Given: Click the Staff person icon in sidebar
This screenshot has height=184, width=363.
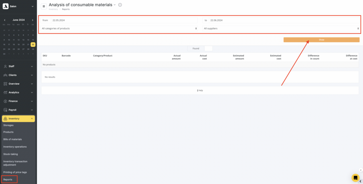Looking at the screenshot, I should (5, 66).
